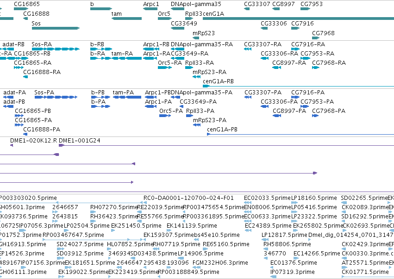Click the cenG1A-RB transcript label
Viewport: 394px width, 279px height.
click(x=218, y=81)
